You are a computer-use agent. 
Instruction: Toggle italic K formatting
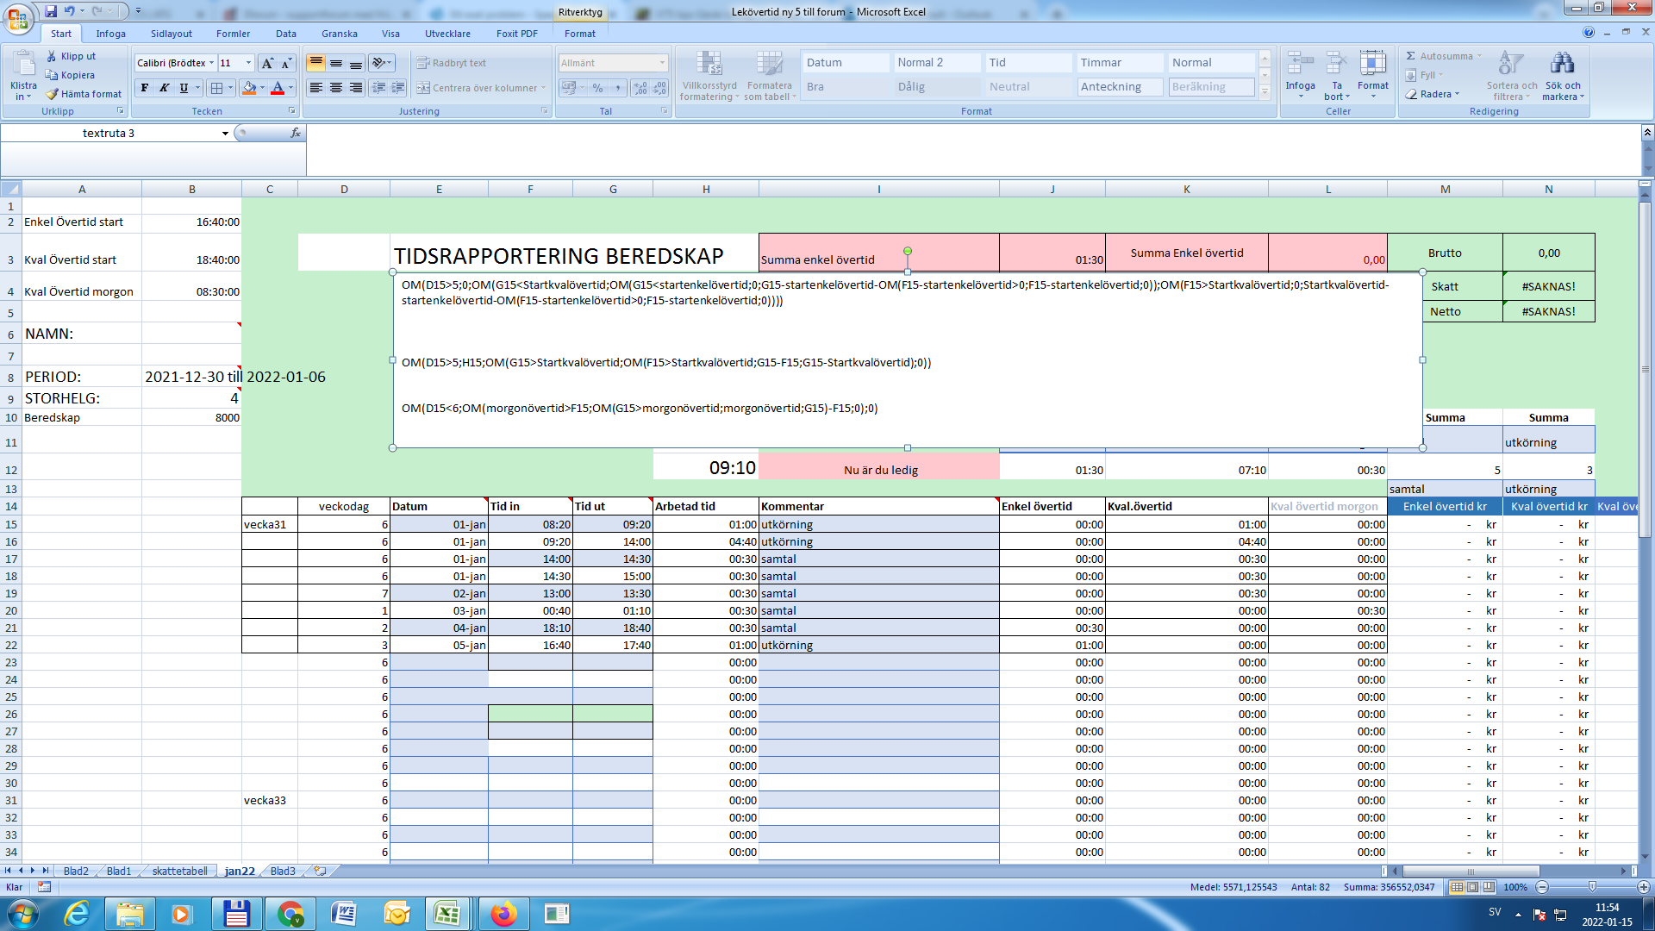click(x=164, y=88)
